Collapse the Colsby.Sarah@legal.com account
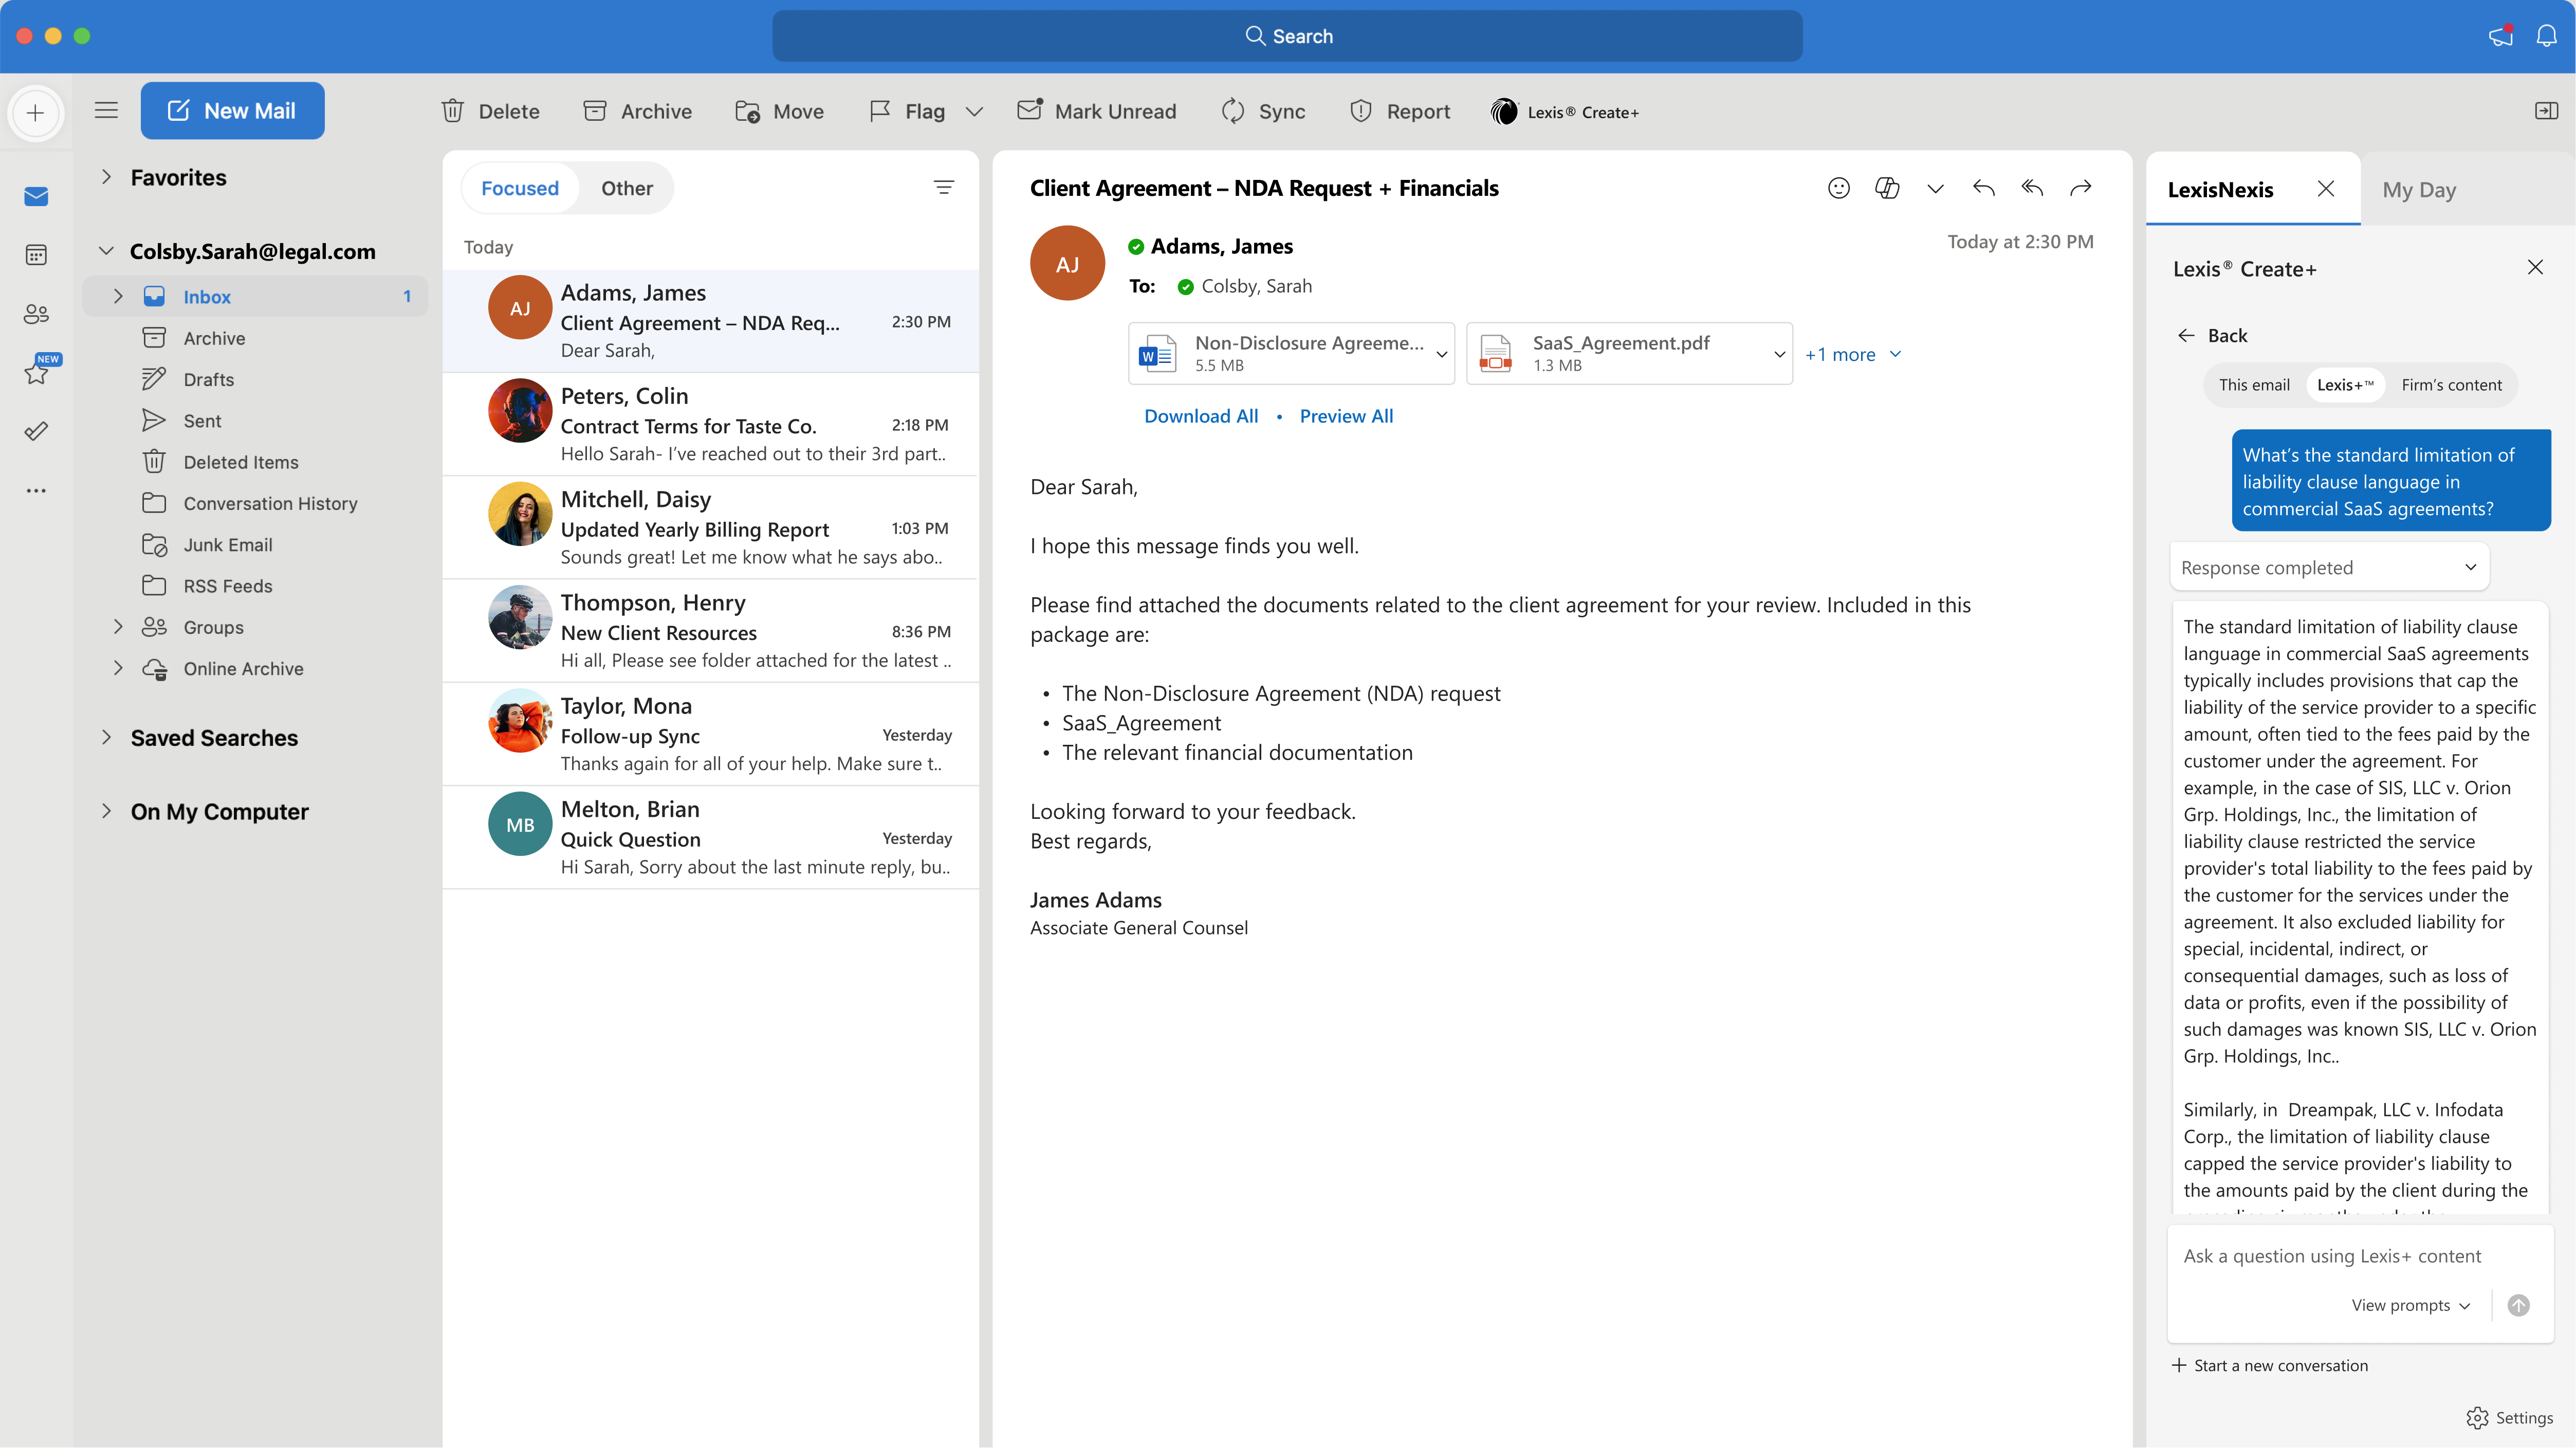This screenshot has height=1448, width=2576. [x=107, y=251]
